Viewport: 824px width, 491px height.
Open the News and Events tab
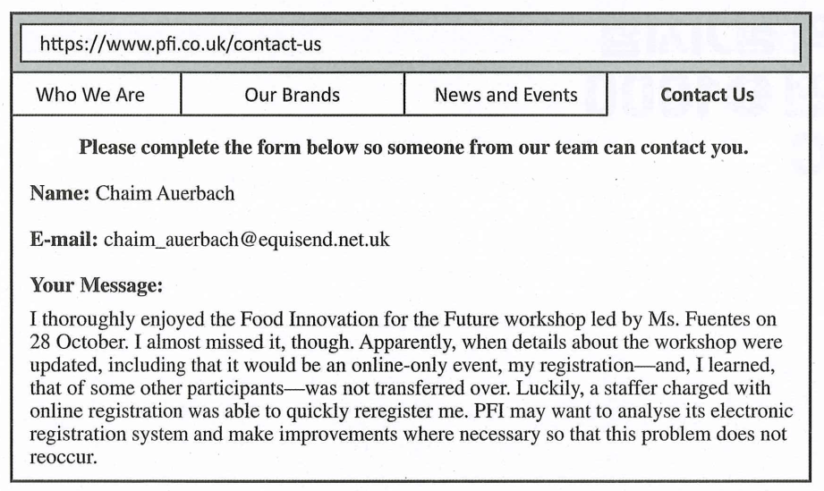pyautogui.click(x=505, y=95)
